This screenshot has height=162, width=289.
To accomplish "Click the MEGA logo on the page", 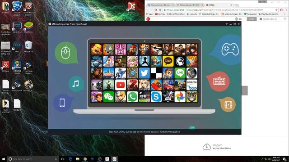I will [x=148, y=19].
